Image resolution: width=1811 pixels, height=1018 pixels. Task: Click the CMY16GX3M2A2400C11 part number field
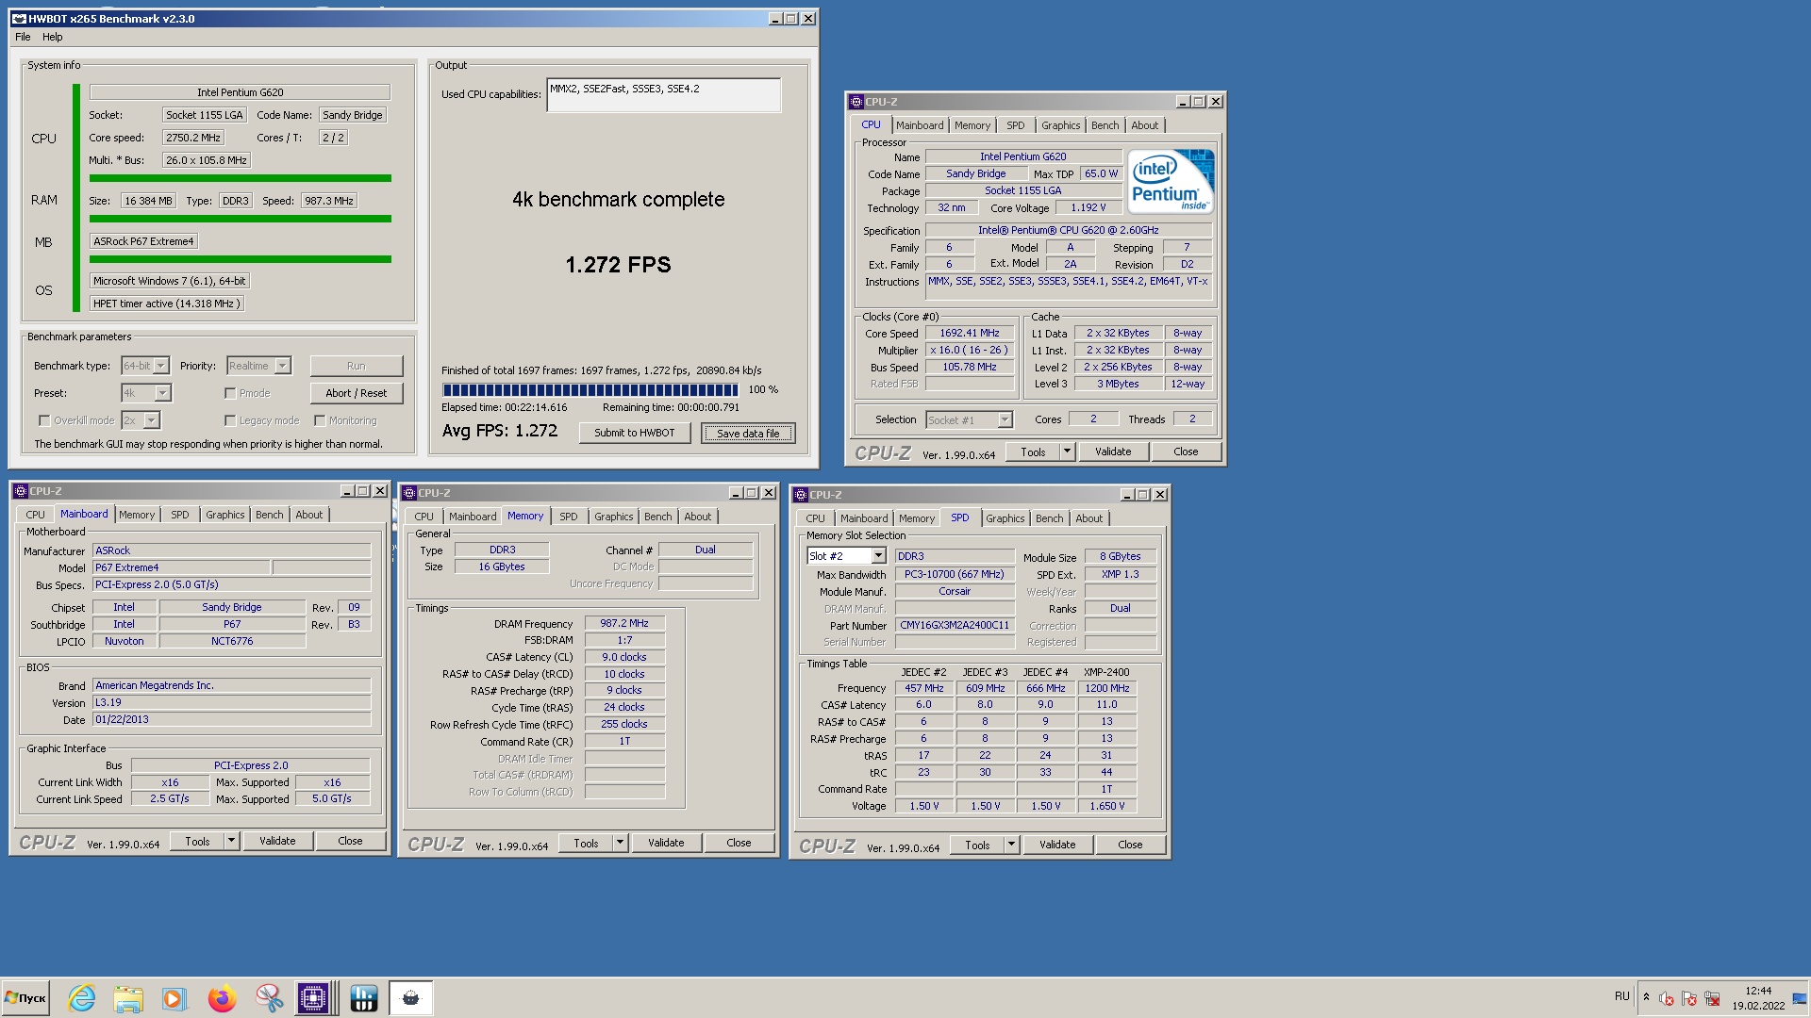(x=955, y=625)
